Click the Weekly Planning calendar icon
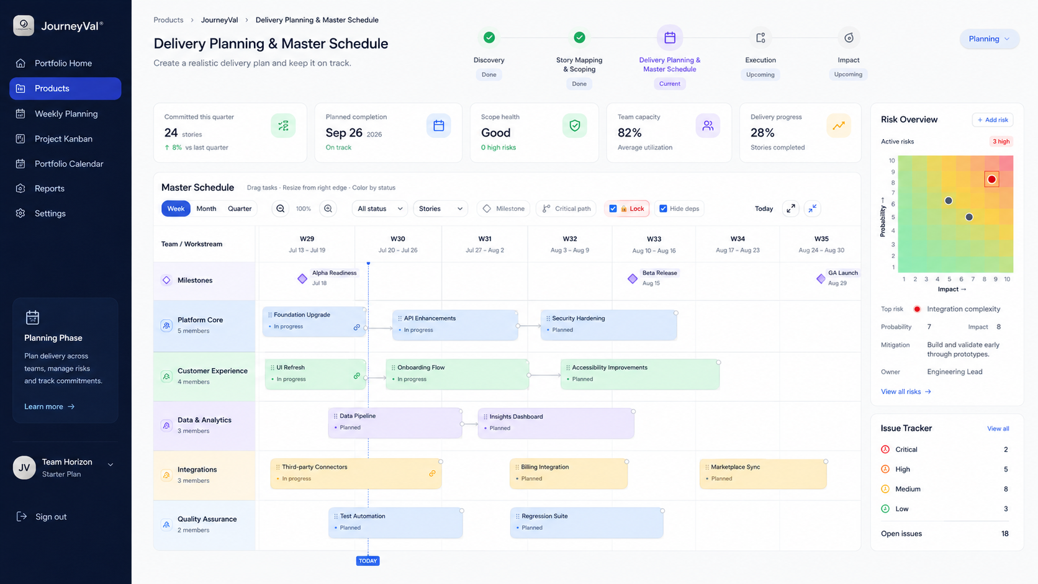This screenshot has width=1038, height=584. (x=20, y=114)
